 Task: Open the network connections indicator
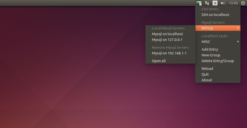(x=207, y=3)
